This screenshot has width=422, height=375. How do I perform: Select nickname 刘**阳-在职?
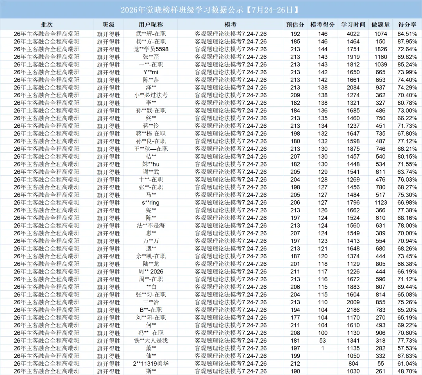[x=151, y=318]
